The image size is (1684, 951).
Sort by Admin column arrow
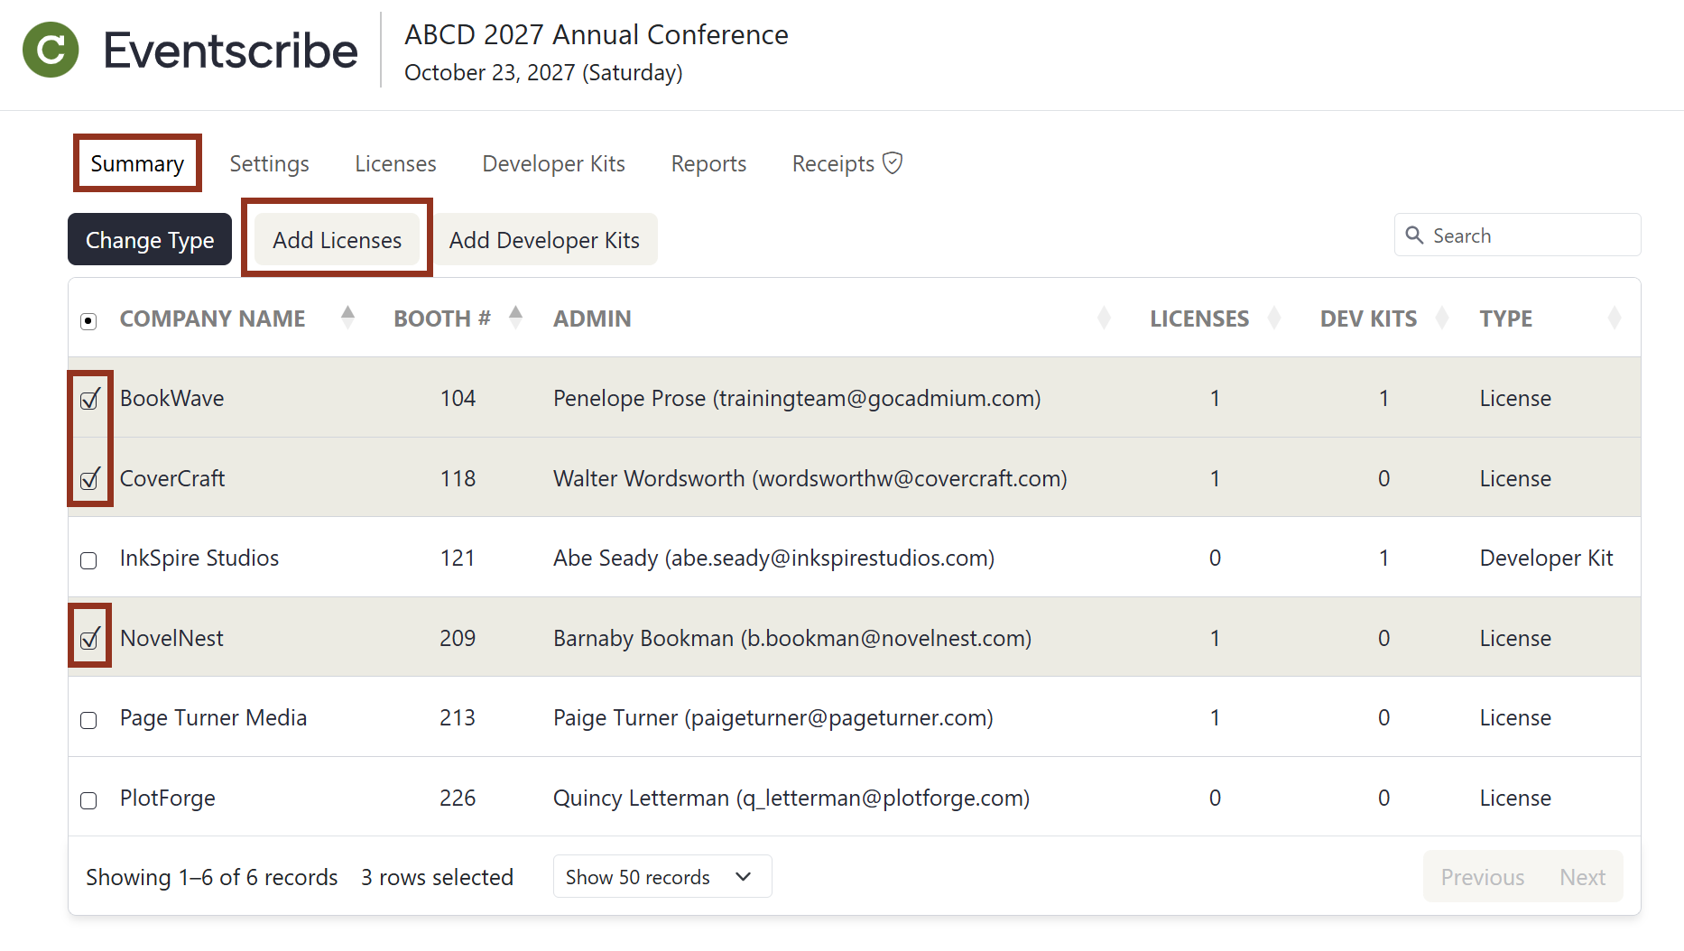pyautogui.click(x=1104, y=318)
